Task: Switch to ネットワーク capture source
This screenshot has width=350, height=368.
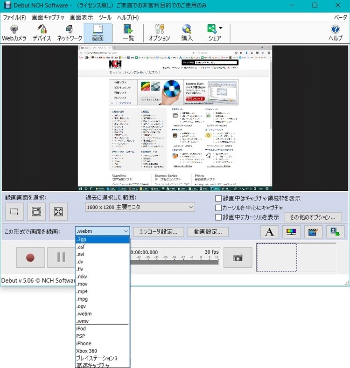Action: (x=70, y=33)
